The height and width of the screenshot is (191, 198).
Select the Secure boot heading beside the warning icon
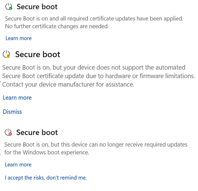(37, 54)
